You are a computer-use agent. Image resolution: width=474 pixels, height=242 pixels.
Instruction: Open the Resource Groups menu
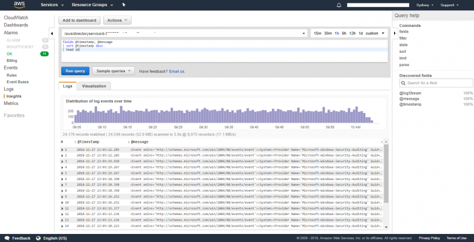[93, 5]
